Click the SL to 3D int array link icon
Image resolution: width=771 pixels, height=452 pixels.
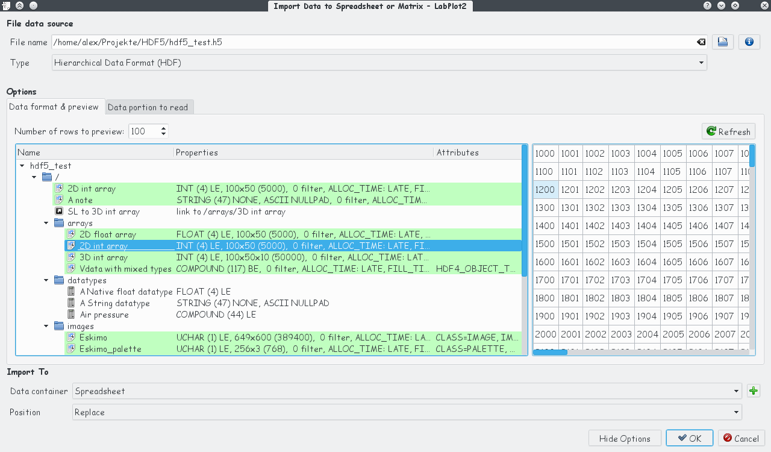(59, 212)
